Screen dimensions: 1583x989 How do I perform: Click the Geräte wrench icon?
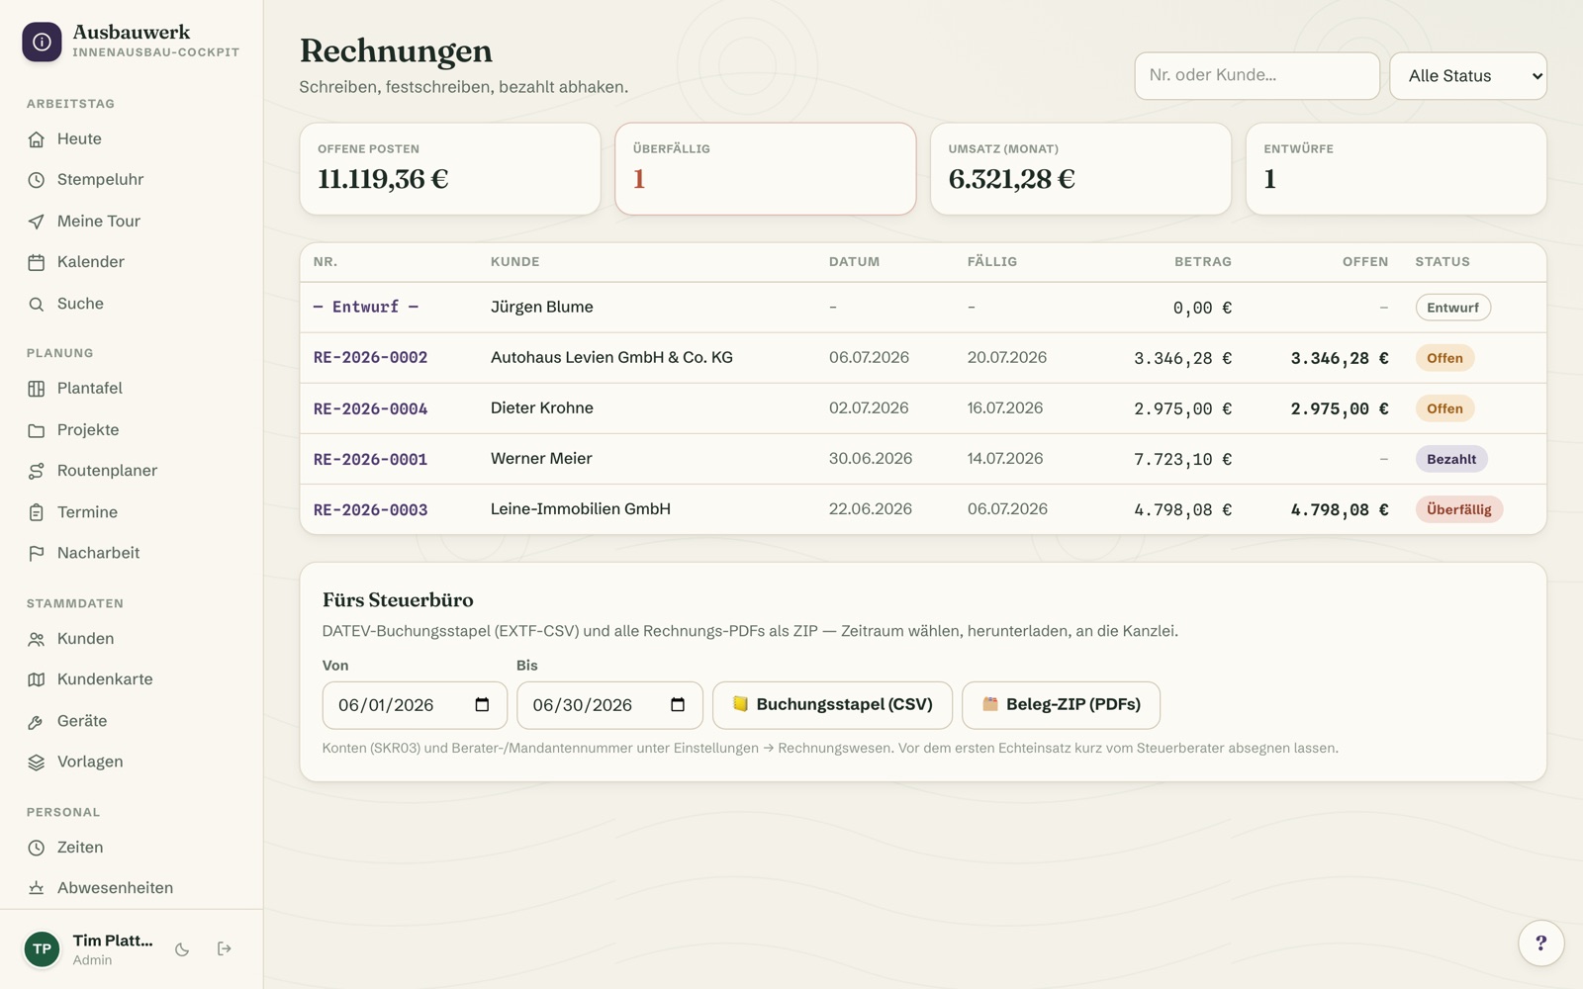tap(37, 721)
